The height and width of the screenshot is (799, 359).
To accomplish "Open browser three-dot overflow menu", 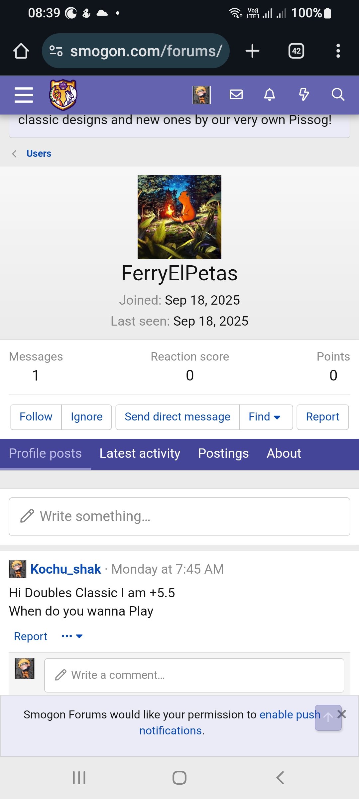I will click(x=338, y=51).
